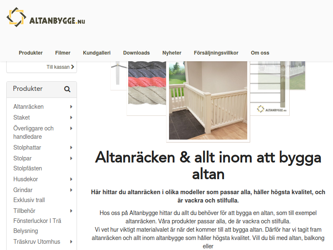Open the Altanräcken category link
The width and height of the screenshot is (333, 250).
pos(28,107)
